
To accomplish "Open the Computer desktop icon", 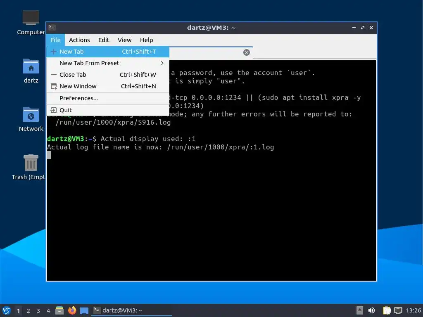I will pyautogui.click(x=31, y=23).
